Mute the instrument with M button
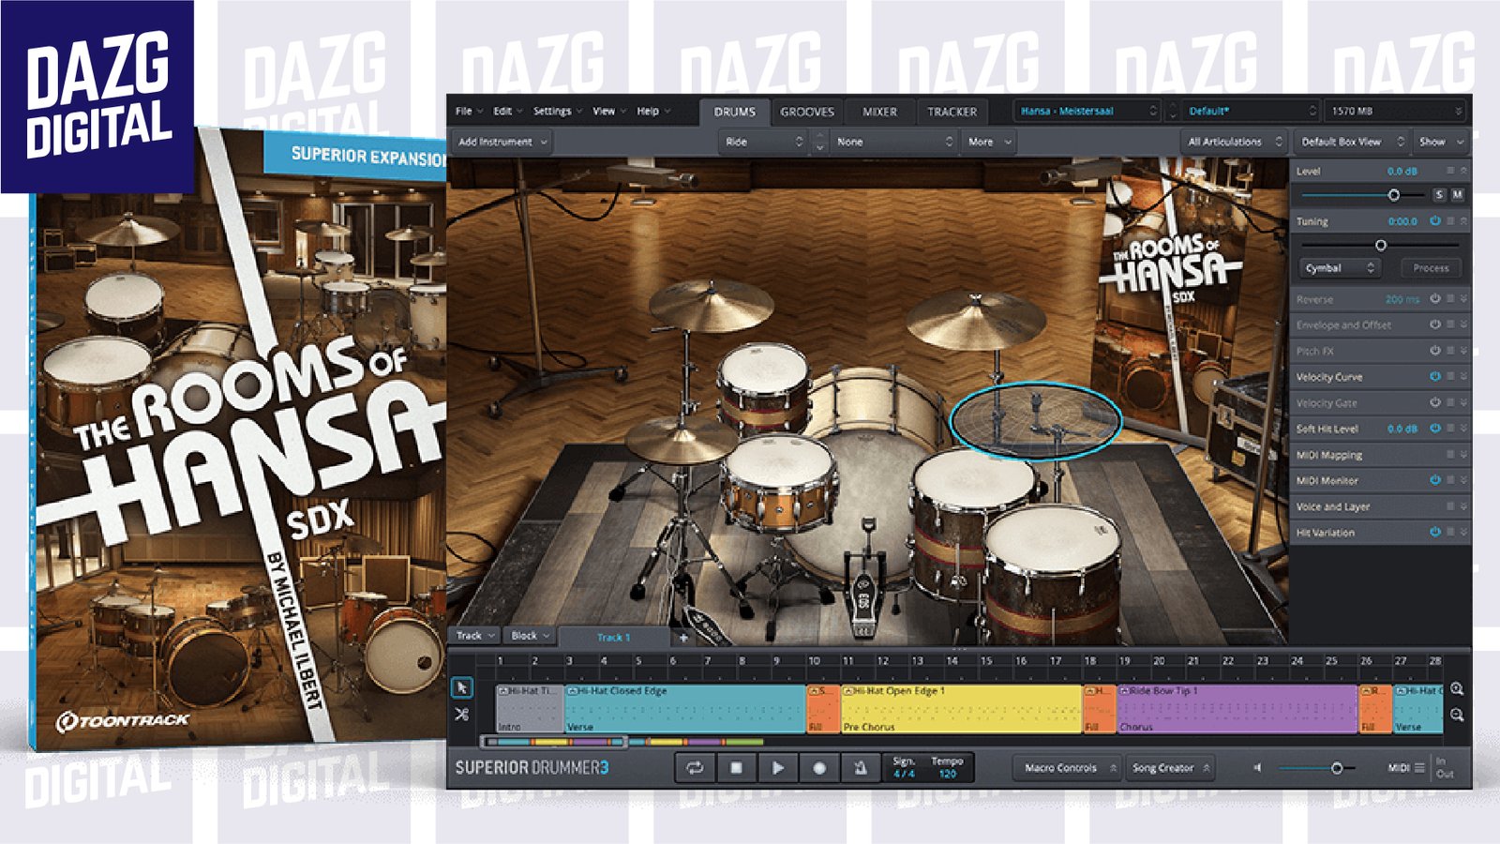 click(1457, 195)
